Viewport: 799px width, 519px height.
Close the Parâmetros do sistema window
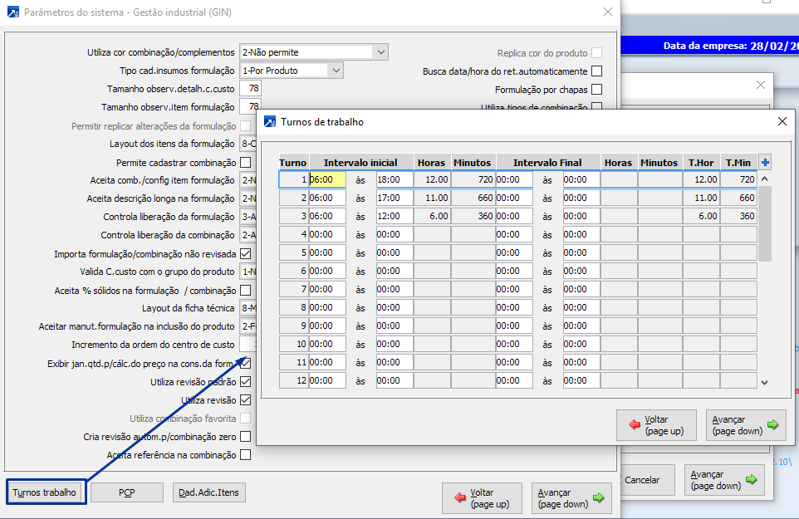(608, 12)
